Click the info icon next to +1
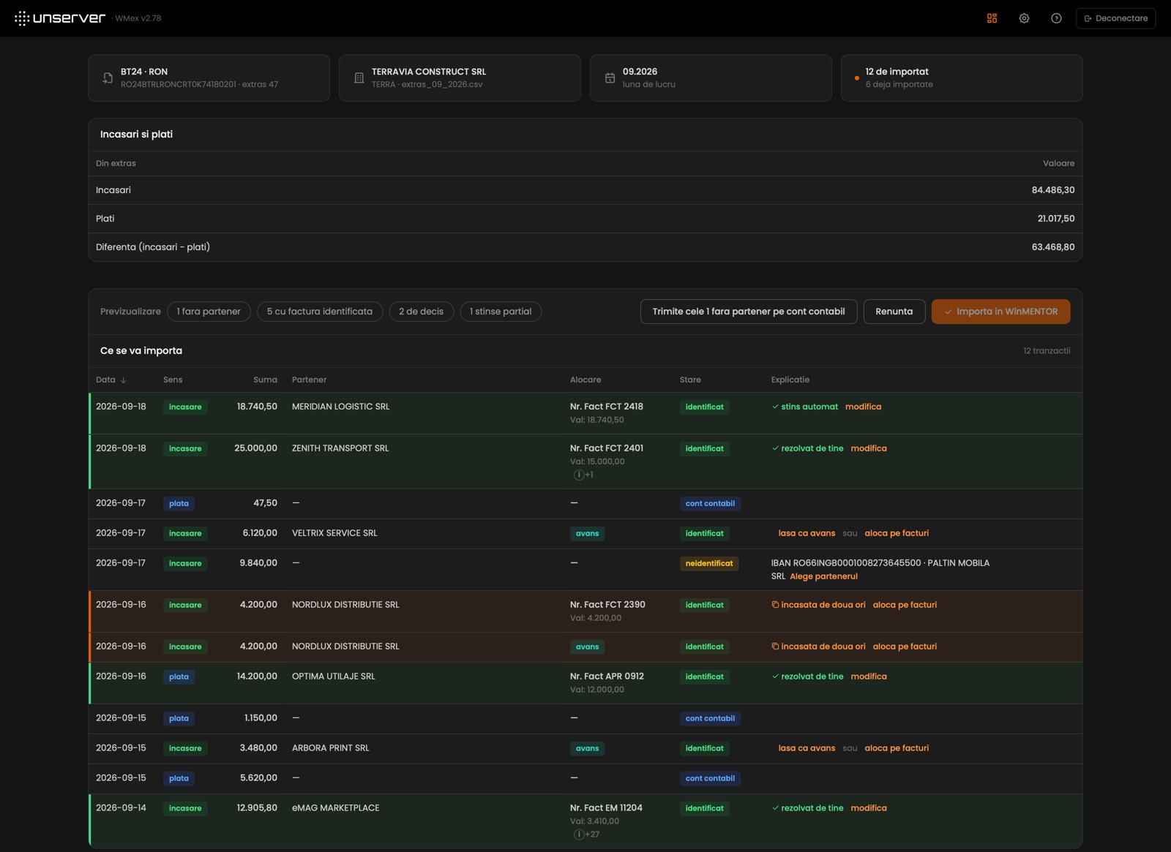 point(579,475)
